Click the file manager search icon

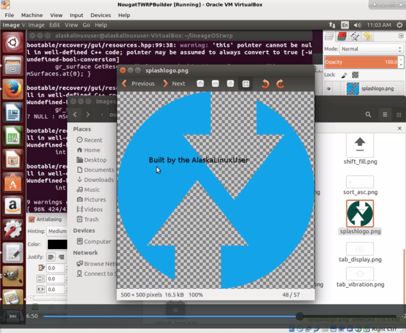[368, 114]
